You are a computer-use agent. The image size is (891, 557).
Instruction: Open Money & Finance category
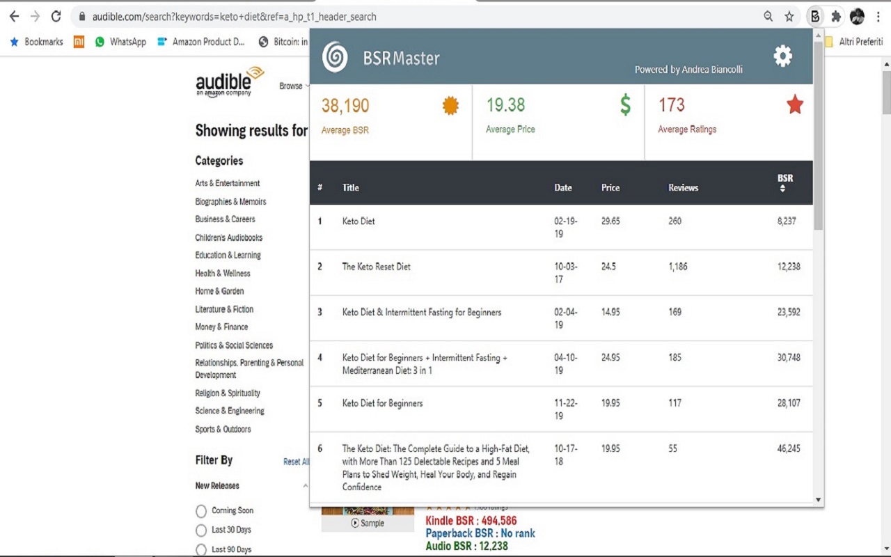pos(221,327)
